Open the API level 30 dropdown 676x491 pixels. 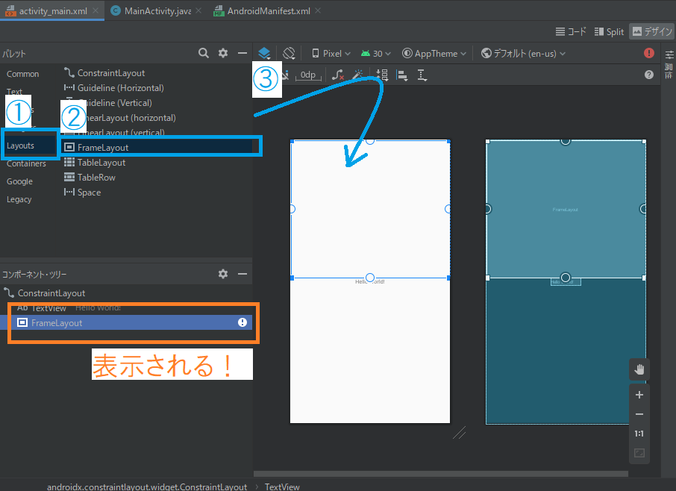[375, 52]
